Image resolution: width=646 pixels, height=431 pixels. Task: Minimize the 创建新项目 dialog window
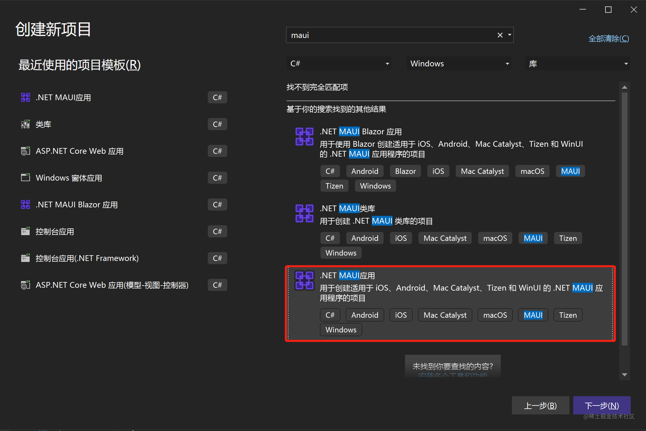coord(583,10)
